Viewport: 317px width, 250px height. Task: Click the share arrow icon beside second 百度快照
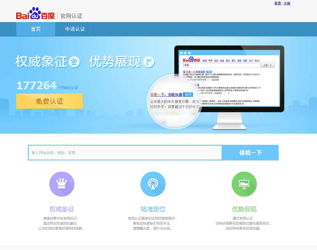224,93
